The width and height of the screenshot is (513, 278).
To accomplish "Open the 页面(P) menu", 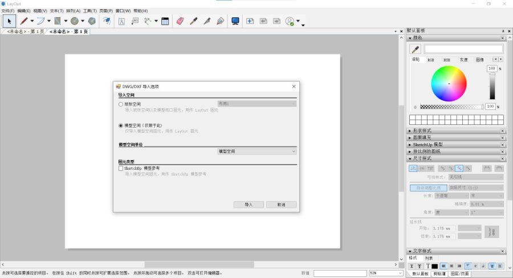I will pyautogui.click(x=106, y=11).
